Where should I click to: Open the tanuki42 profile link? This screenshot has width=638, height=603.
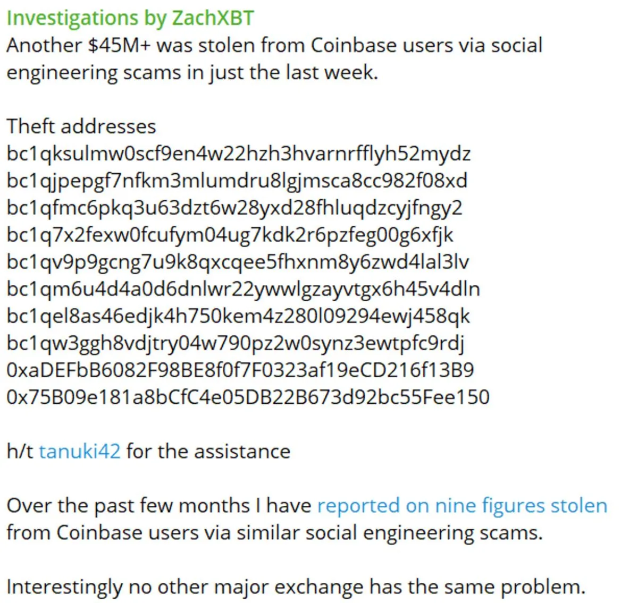(x=80, y=451)
